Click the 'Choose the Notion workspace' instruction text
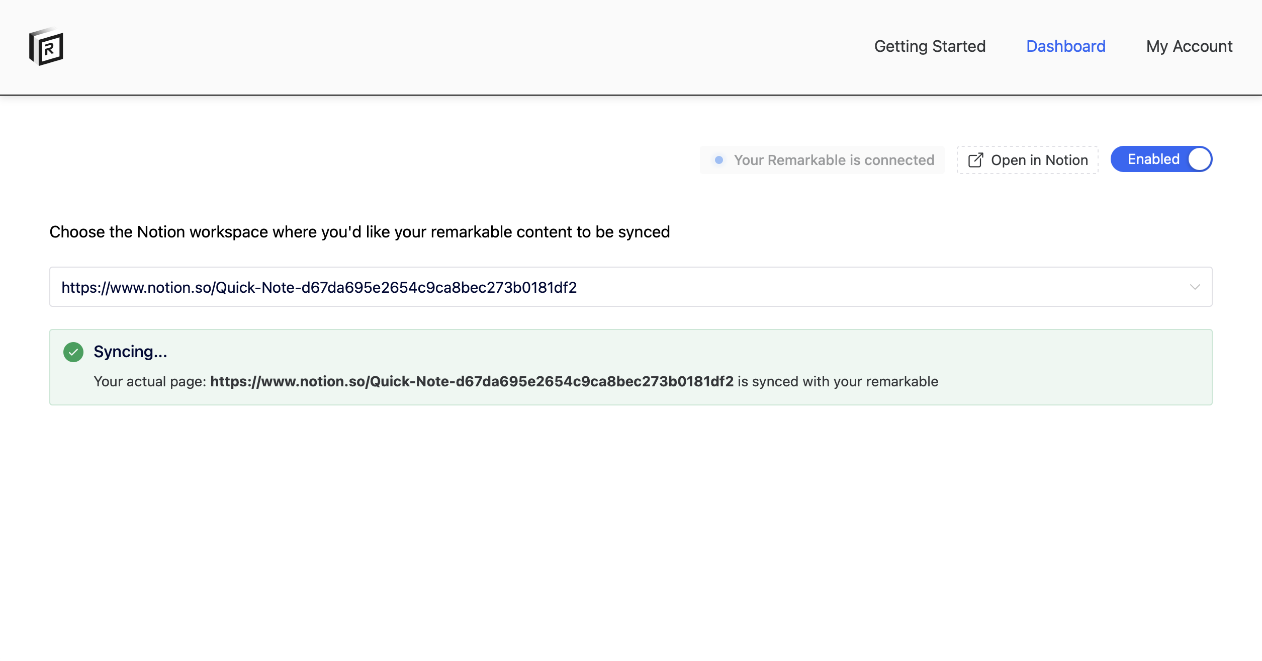The height and width of the screenshot is (661, 1262). click(x=359, y=232)
